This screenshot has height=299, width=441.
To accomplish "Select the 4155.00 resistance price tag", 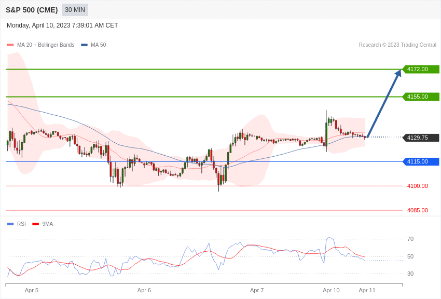I will coord(421,97).
